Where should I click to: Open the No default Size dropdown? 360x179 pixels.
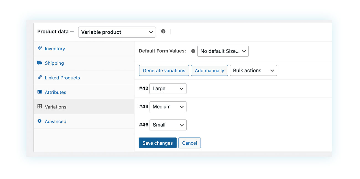click(x=223, y=51)
